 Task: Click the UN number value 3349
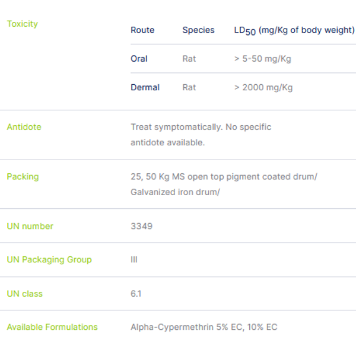[141, 226]
